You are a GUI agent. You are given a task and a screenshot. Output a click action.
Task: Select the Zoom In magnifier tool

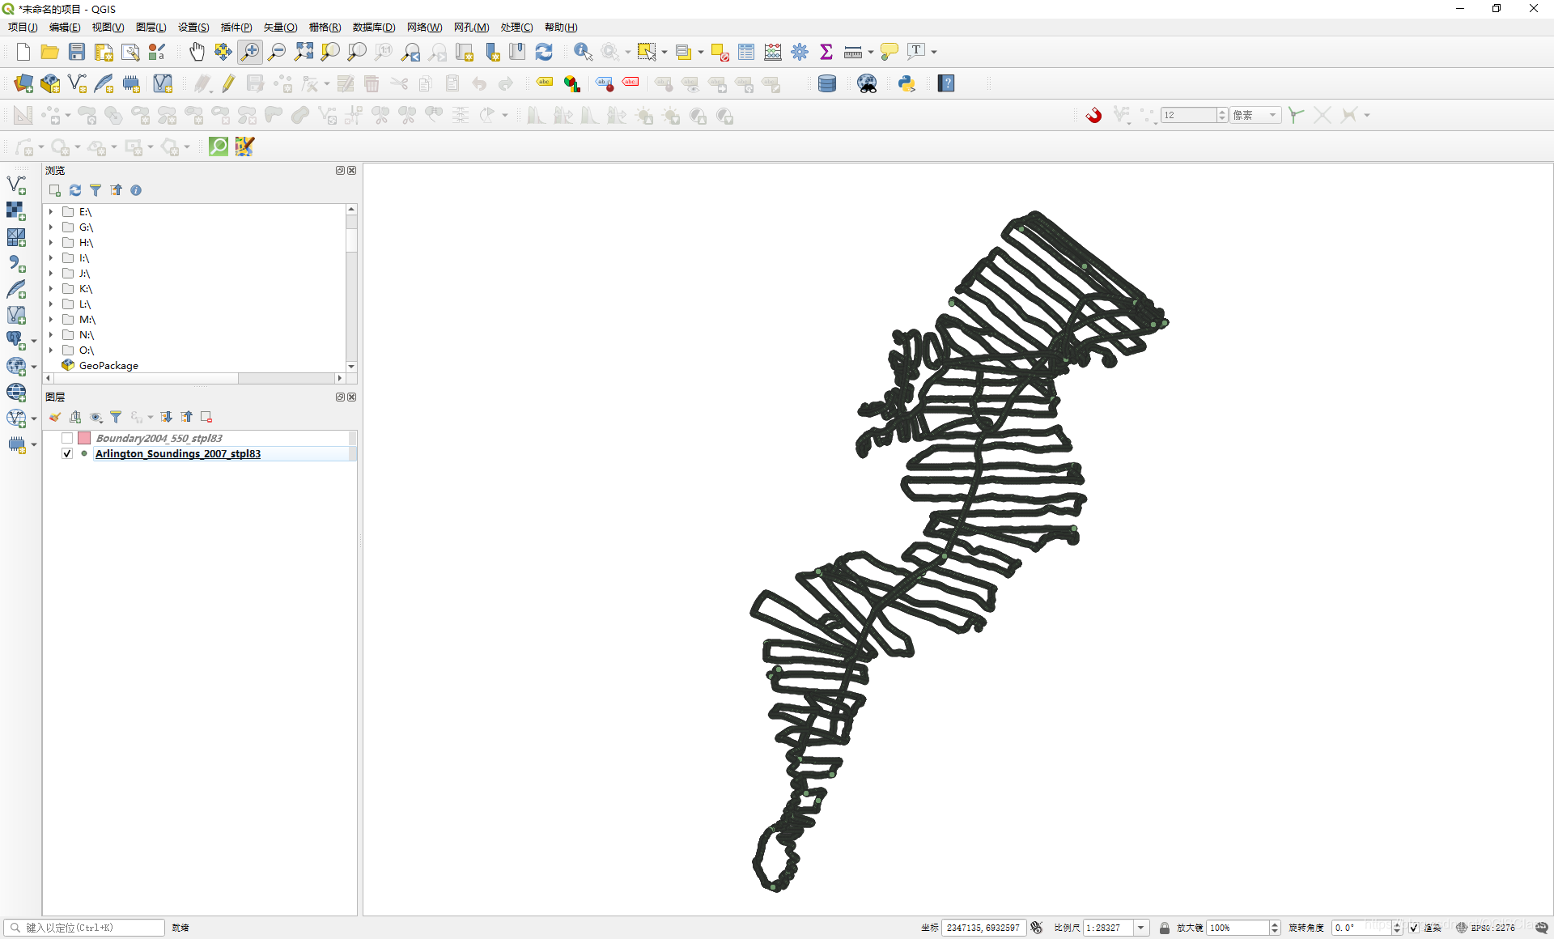(x=250, y=52)
